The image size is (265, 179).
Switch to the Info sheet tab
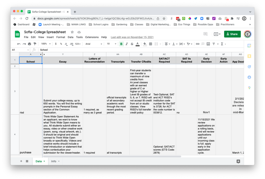click(x=55, y=161)
